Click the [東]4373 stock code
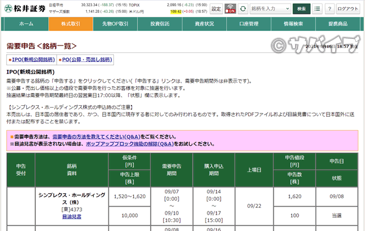This screenshot has height=231, width=365. click(72, 209)
